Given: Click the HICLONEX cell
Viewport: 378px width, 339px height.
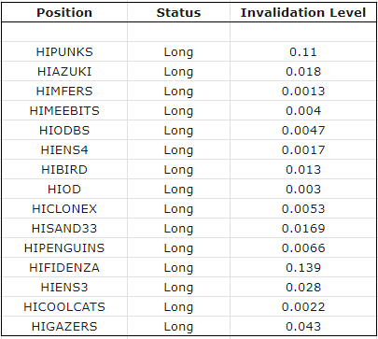Looking at the screenshot, I should click(x=64, y=208).
